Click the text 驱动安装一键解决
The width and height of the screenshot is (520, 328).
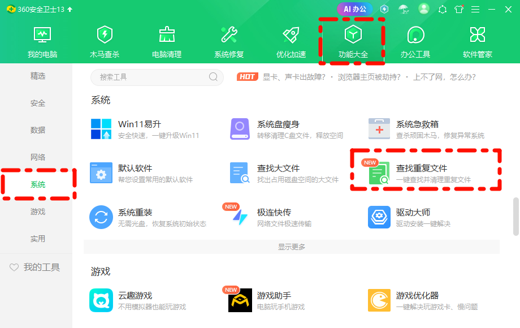coord(423,224)
